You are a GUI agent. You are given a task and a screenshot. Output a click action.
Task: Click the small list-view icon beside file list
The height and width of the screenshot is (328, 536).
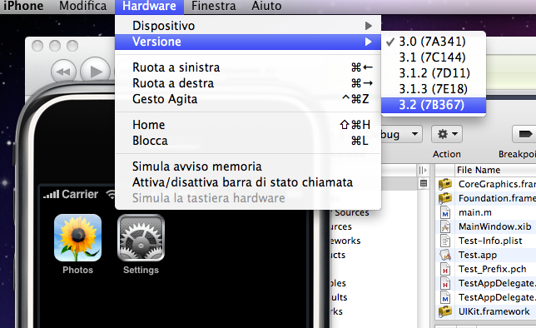[x=424, y=184]
